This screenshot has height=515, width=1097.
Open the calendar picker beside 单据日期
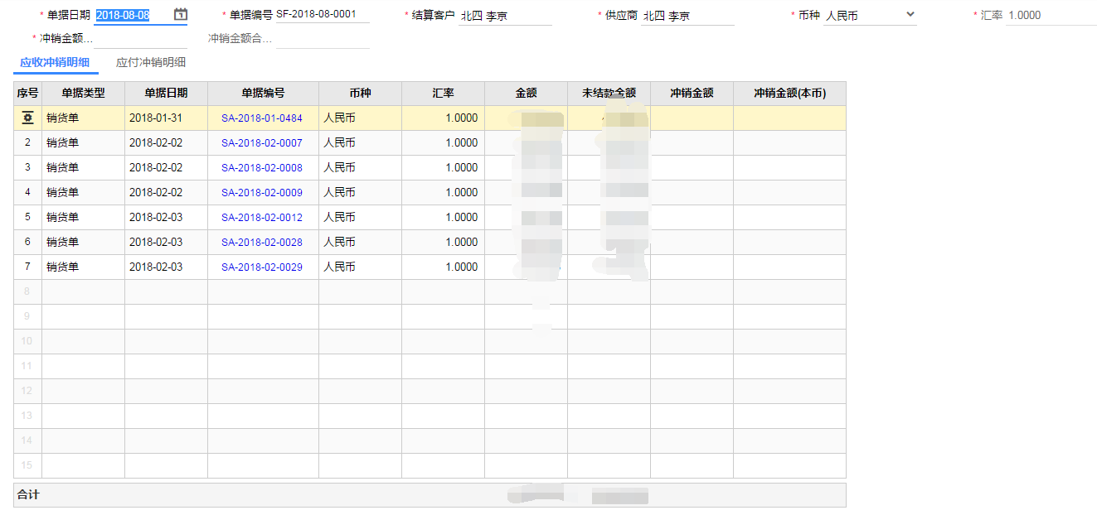181,15
